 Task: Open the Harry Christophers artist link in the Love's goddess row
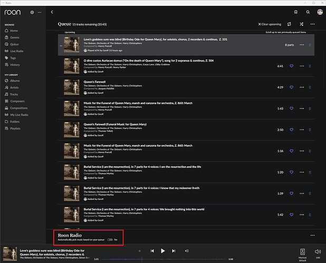click(132, 43)
